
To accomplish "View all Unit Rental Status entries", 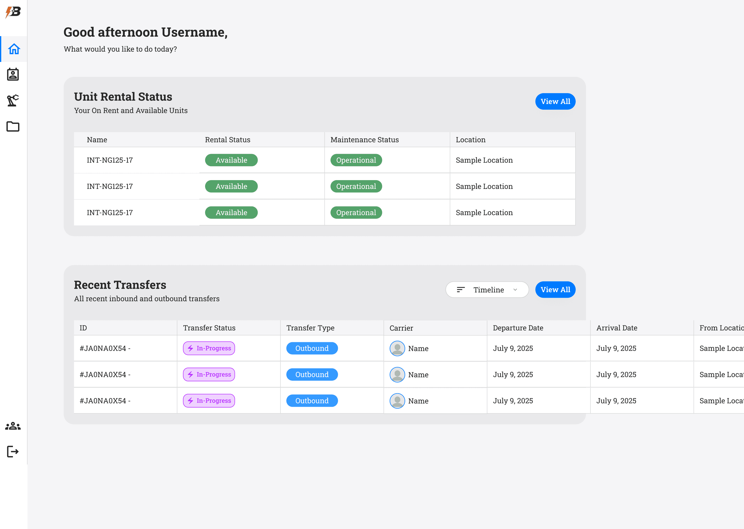I will pos(555,101).
